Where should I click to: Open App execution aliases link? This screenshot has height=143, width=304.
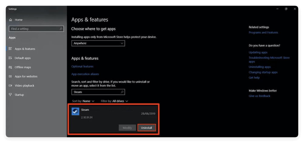pyautogui.click(x=85, y=74)
